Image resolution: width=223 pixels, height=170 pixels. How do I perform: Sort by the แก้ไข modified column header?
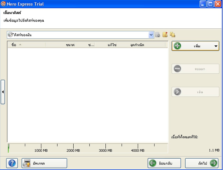pyautogui.click(x=106, y=45)
